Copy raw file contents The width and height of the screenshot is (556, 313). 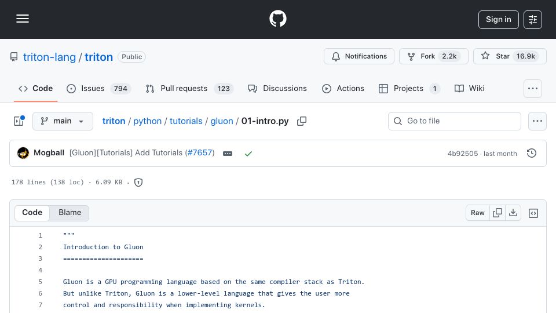(498, 213)
